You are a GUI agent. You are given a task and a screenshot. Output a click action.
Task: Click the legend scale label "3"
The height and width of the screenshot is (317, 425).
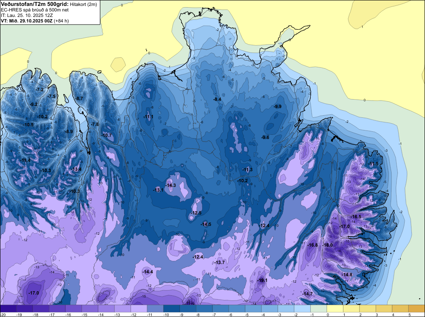(x=377, y=314)
